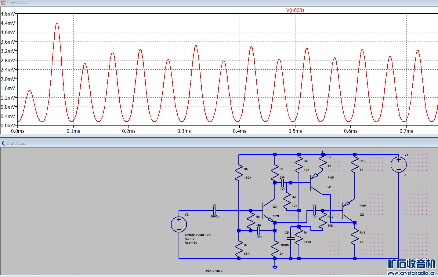Click the .tran 0 1m 0 directive
The width and height of the screenshot is (438, 277).
click(214, 271)
